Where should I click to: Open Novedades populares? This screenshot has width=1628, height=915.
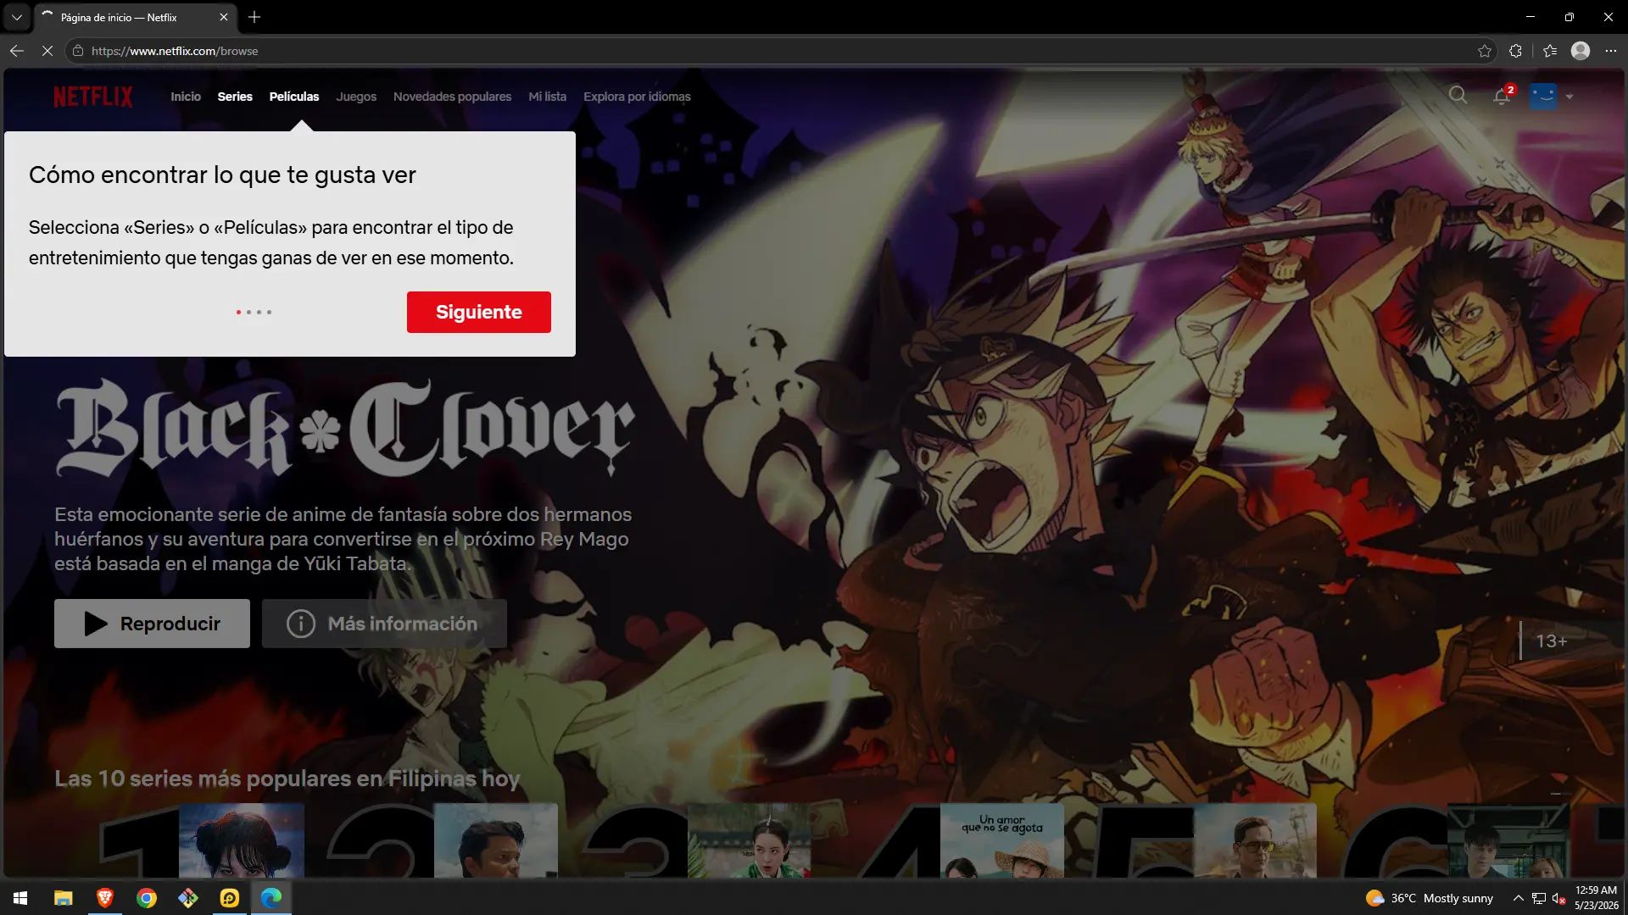452,97
